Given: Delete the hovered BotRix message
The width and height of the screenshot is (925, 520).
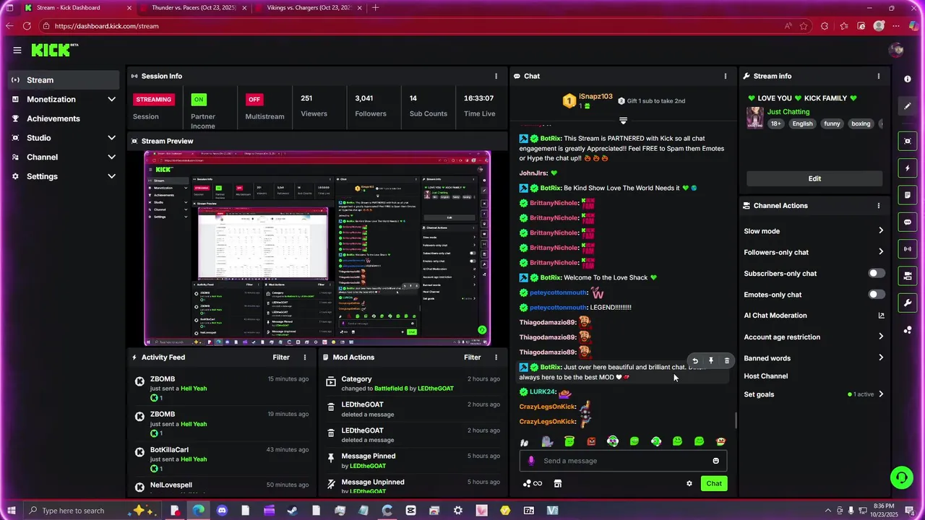Looking at the screenshot, I should pos(727,360).
